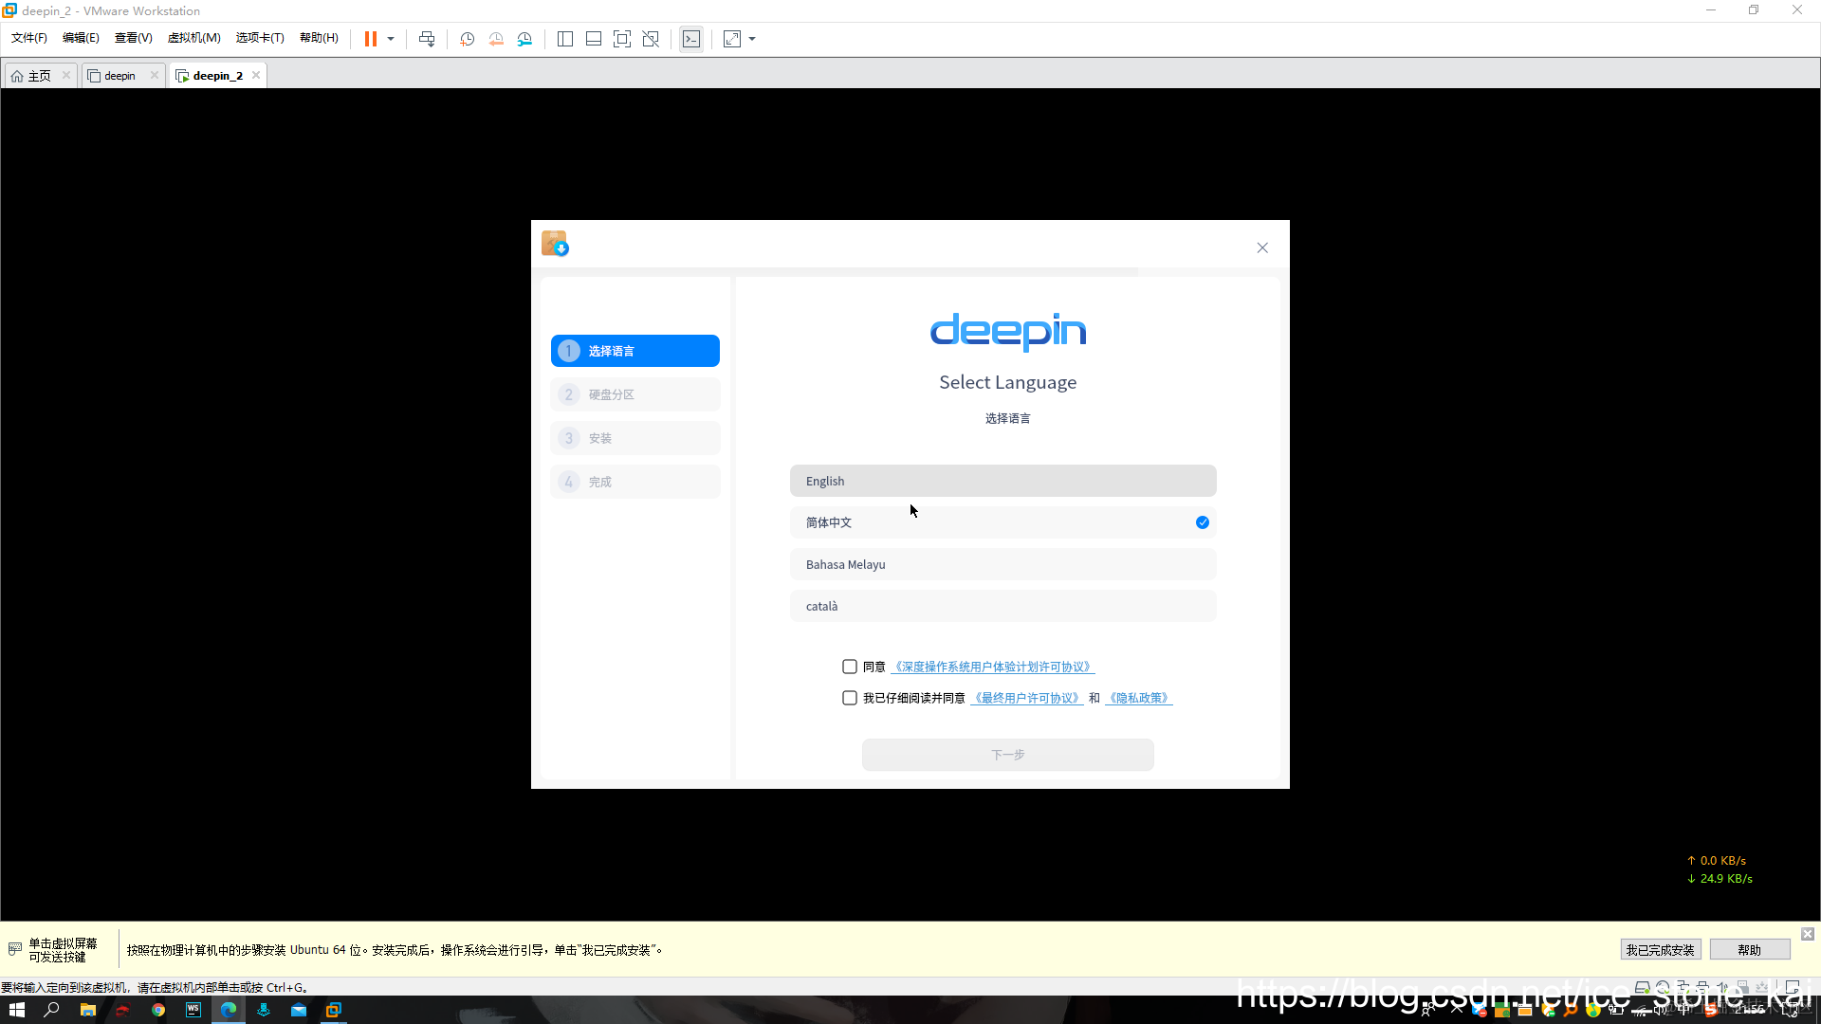Open snapshot manager wrench icon
The width and height of the screenshot is (1821, 1024).
coord(524,39)
